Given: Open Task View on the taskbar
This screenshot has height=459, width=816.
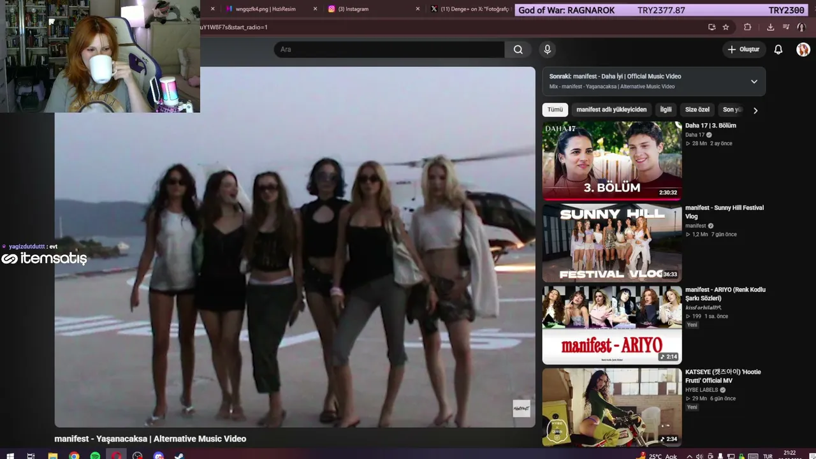Looking at the screenshot, I should (x=31, y=456).
